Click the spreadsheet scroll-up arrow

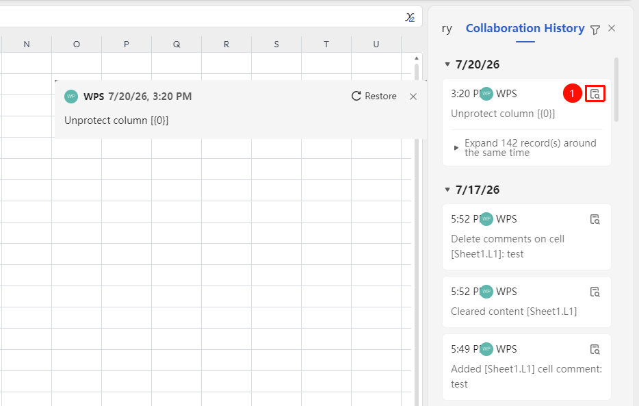417,58
